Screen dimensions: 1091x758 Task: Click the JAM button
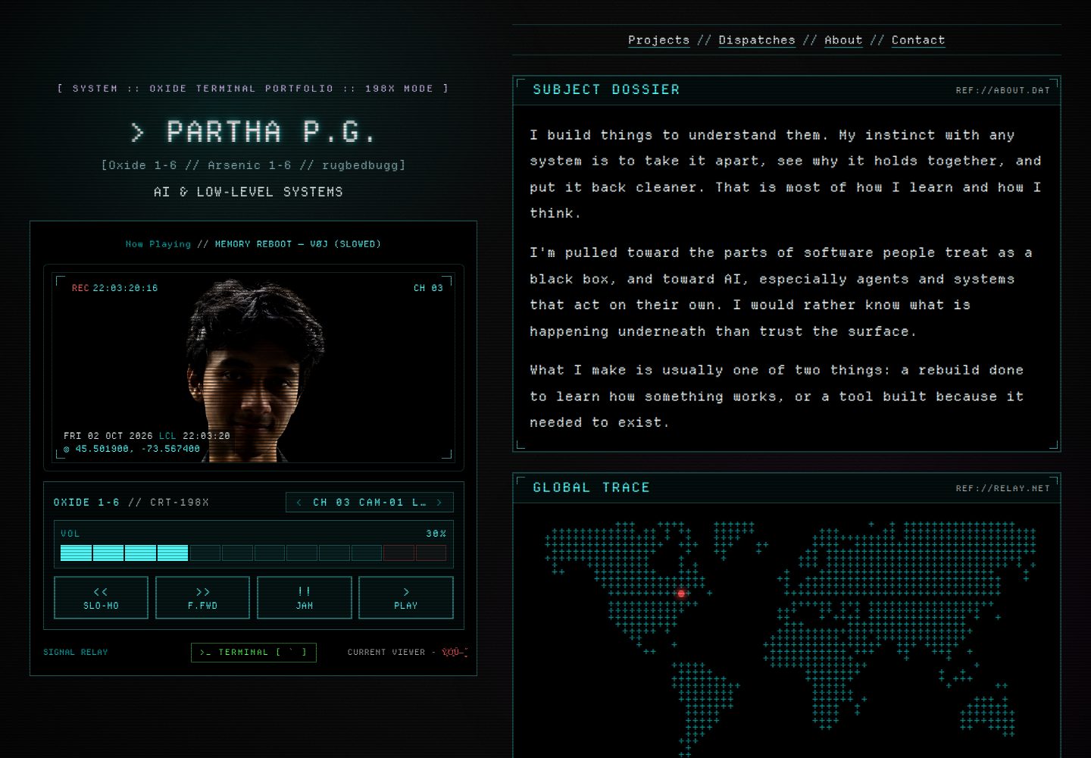305,597
